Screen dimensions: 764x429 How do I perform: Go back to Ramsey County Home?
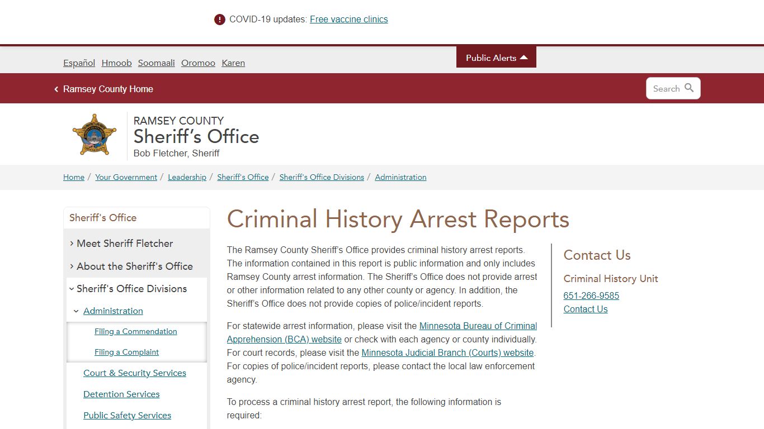[108, 89]
